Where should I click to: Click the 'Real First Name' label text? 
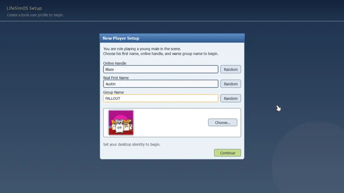tap(116, 78)
